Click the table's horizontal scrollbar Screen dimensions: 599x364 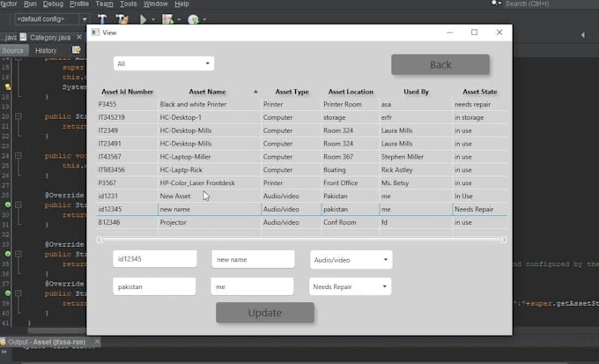[301, 240]
